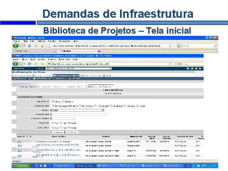Click the search magnifier in the Principal Firefox search box
Image resolution: width=228 pixels, height=171 pixels.
pos(216,46)
